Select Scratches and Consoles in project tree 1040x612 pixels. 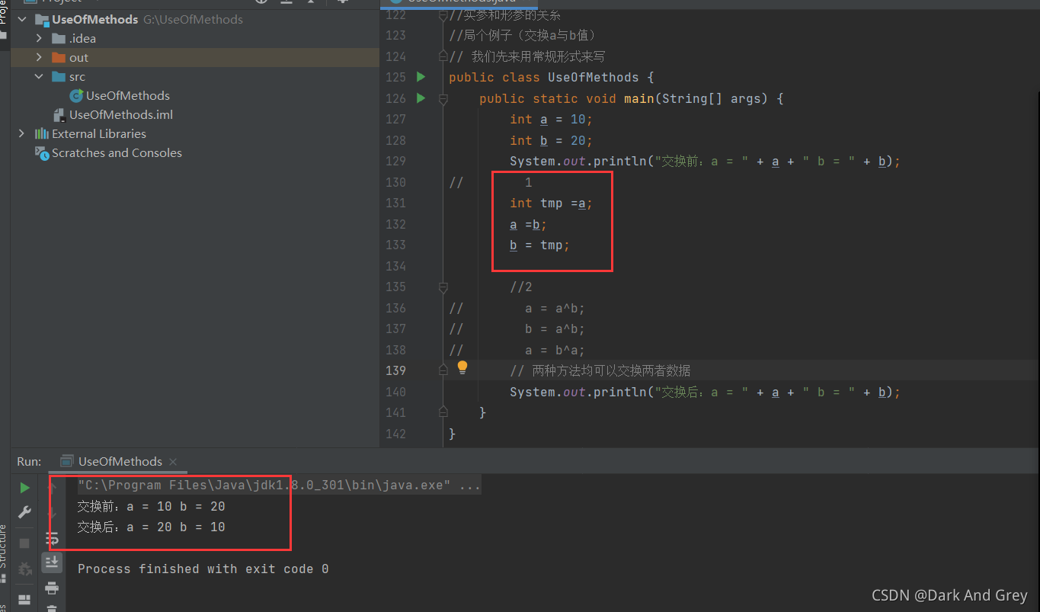click(117, 152)
